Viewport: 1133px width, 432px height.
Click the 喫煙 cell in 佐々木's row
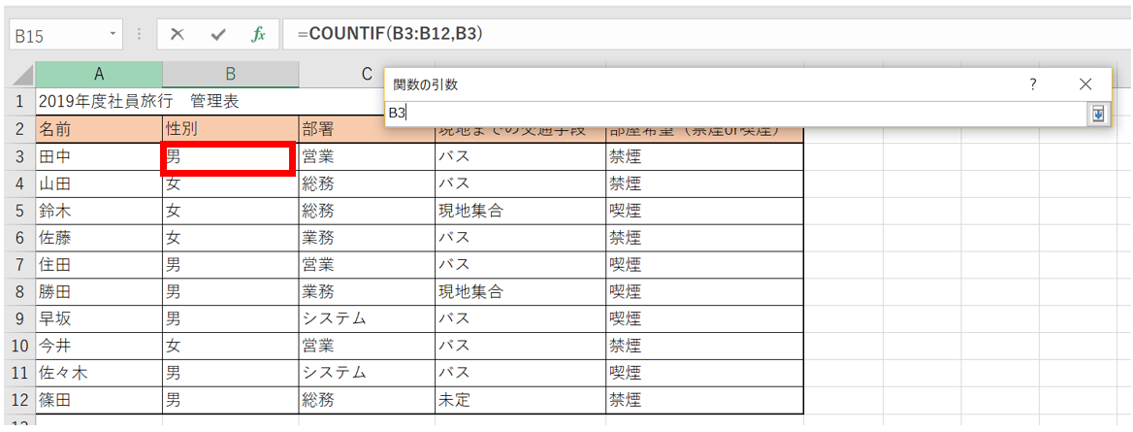click(x=704, y=373)
